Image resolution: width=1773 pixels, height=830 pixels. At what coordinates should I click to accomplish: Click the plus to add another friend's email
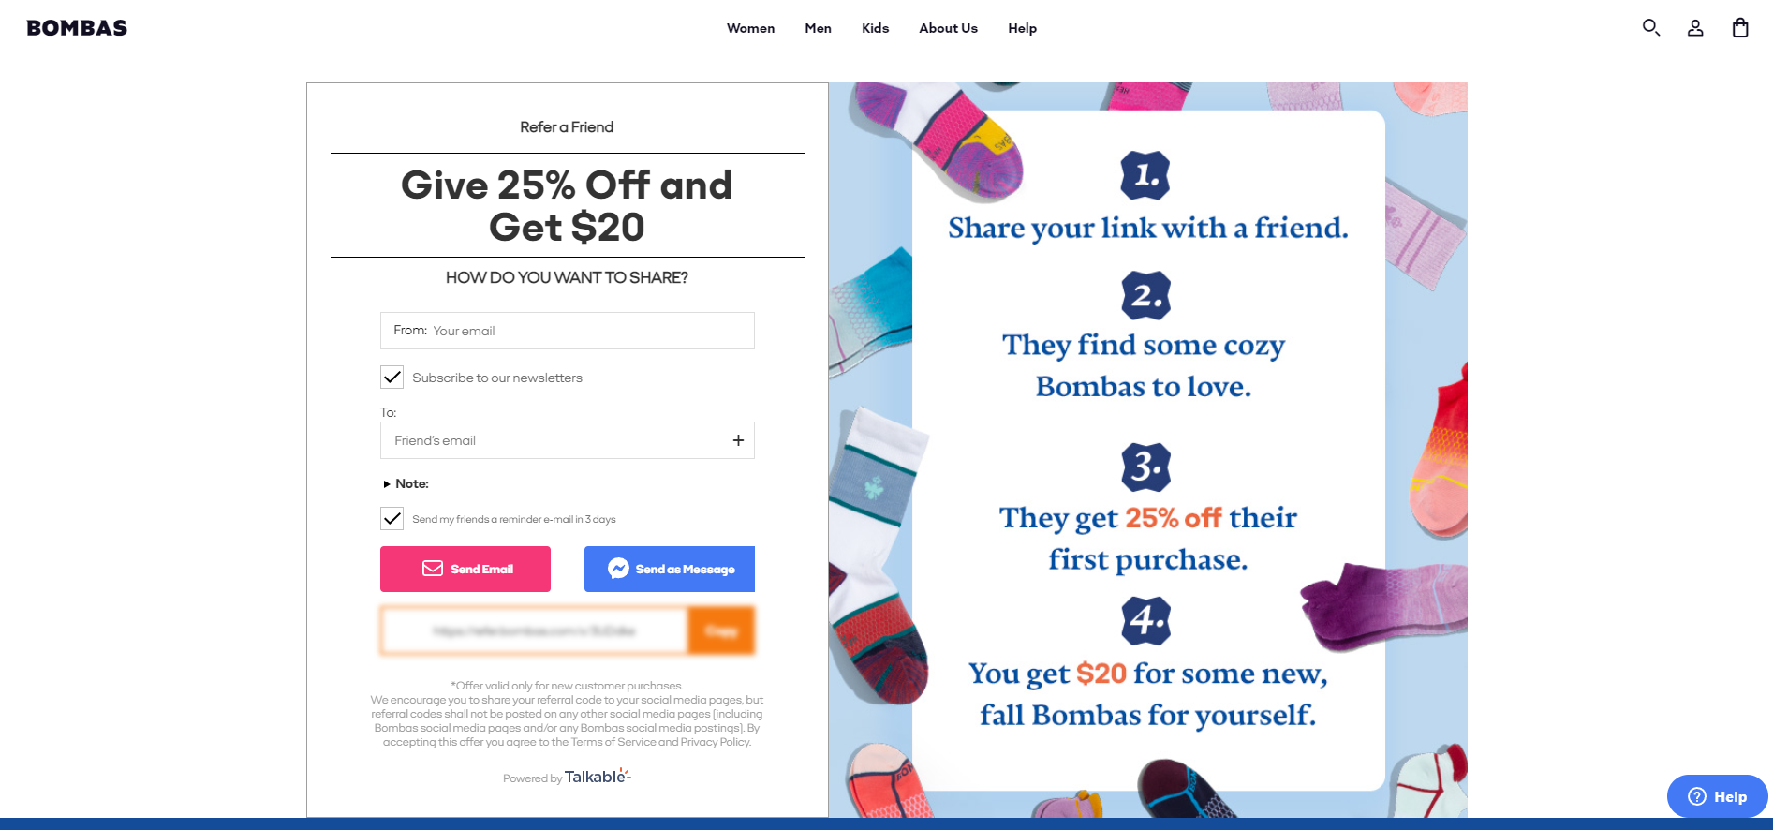point(738,440)
